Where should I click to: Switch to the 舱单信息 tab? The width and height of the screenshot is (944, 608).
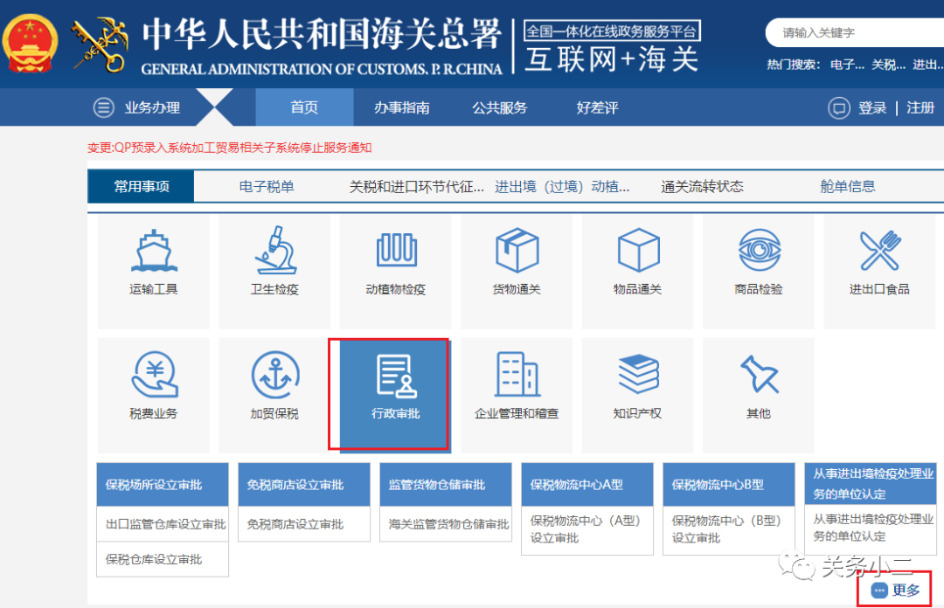click(x=847, y=186)
